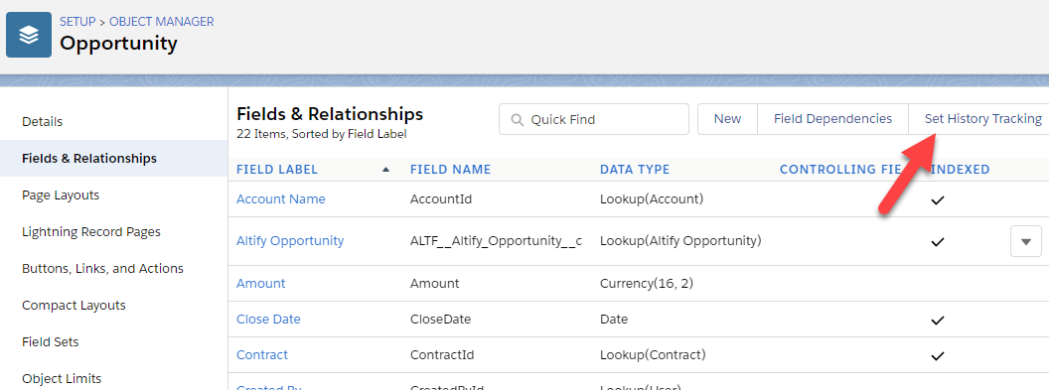Click Altify Opportunity indexed checkmark
This screenshot has height=390, width=1049.
(x=938, y=241)
